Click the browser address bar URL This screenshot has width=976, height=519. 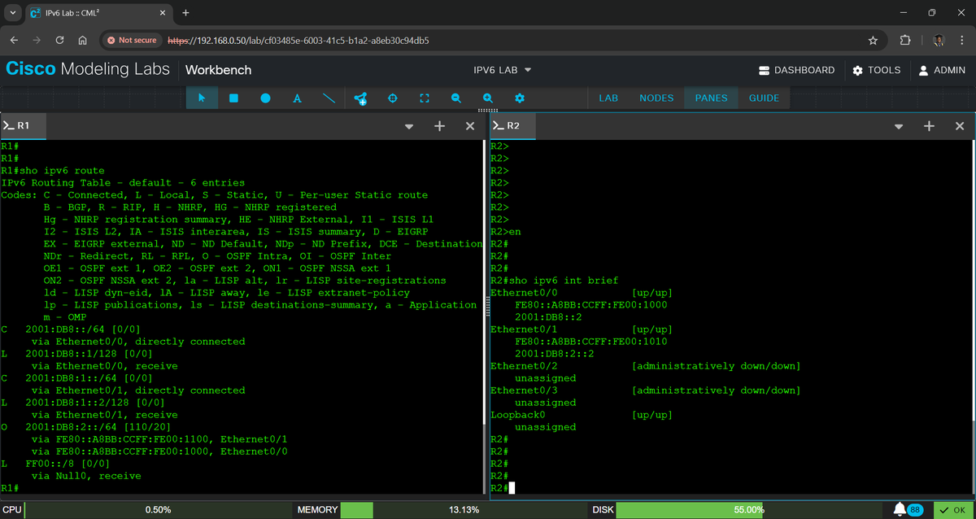coord(298,40)
